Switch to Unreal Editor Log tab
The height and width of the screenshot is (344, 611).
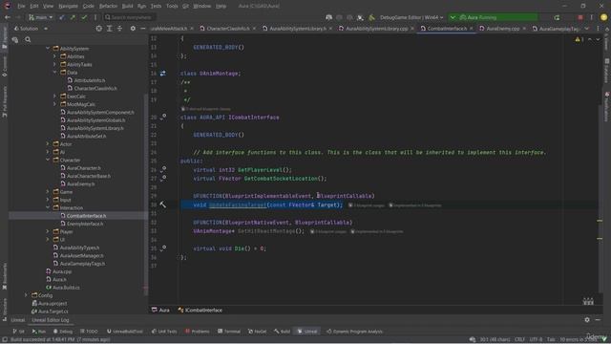tap(51, 320)
